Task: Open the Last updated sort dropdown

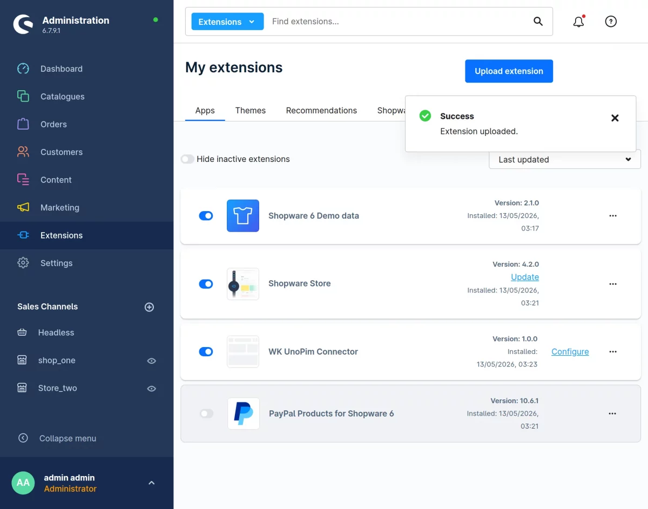Action: tap(565, 160)
